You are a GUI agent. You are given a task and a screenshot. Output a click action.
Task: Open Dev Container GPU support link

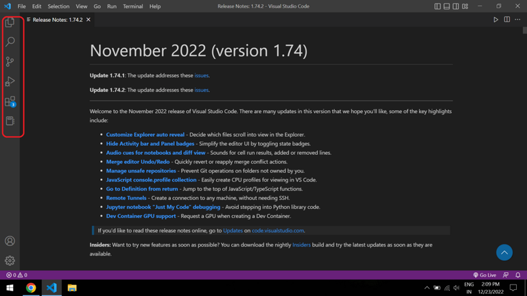coord(141,216)
